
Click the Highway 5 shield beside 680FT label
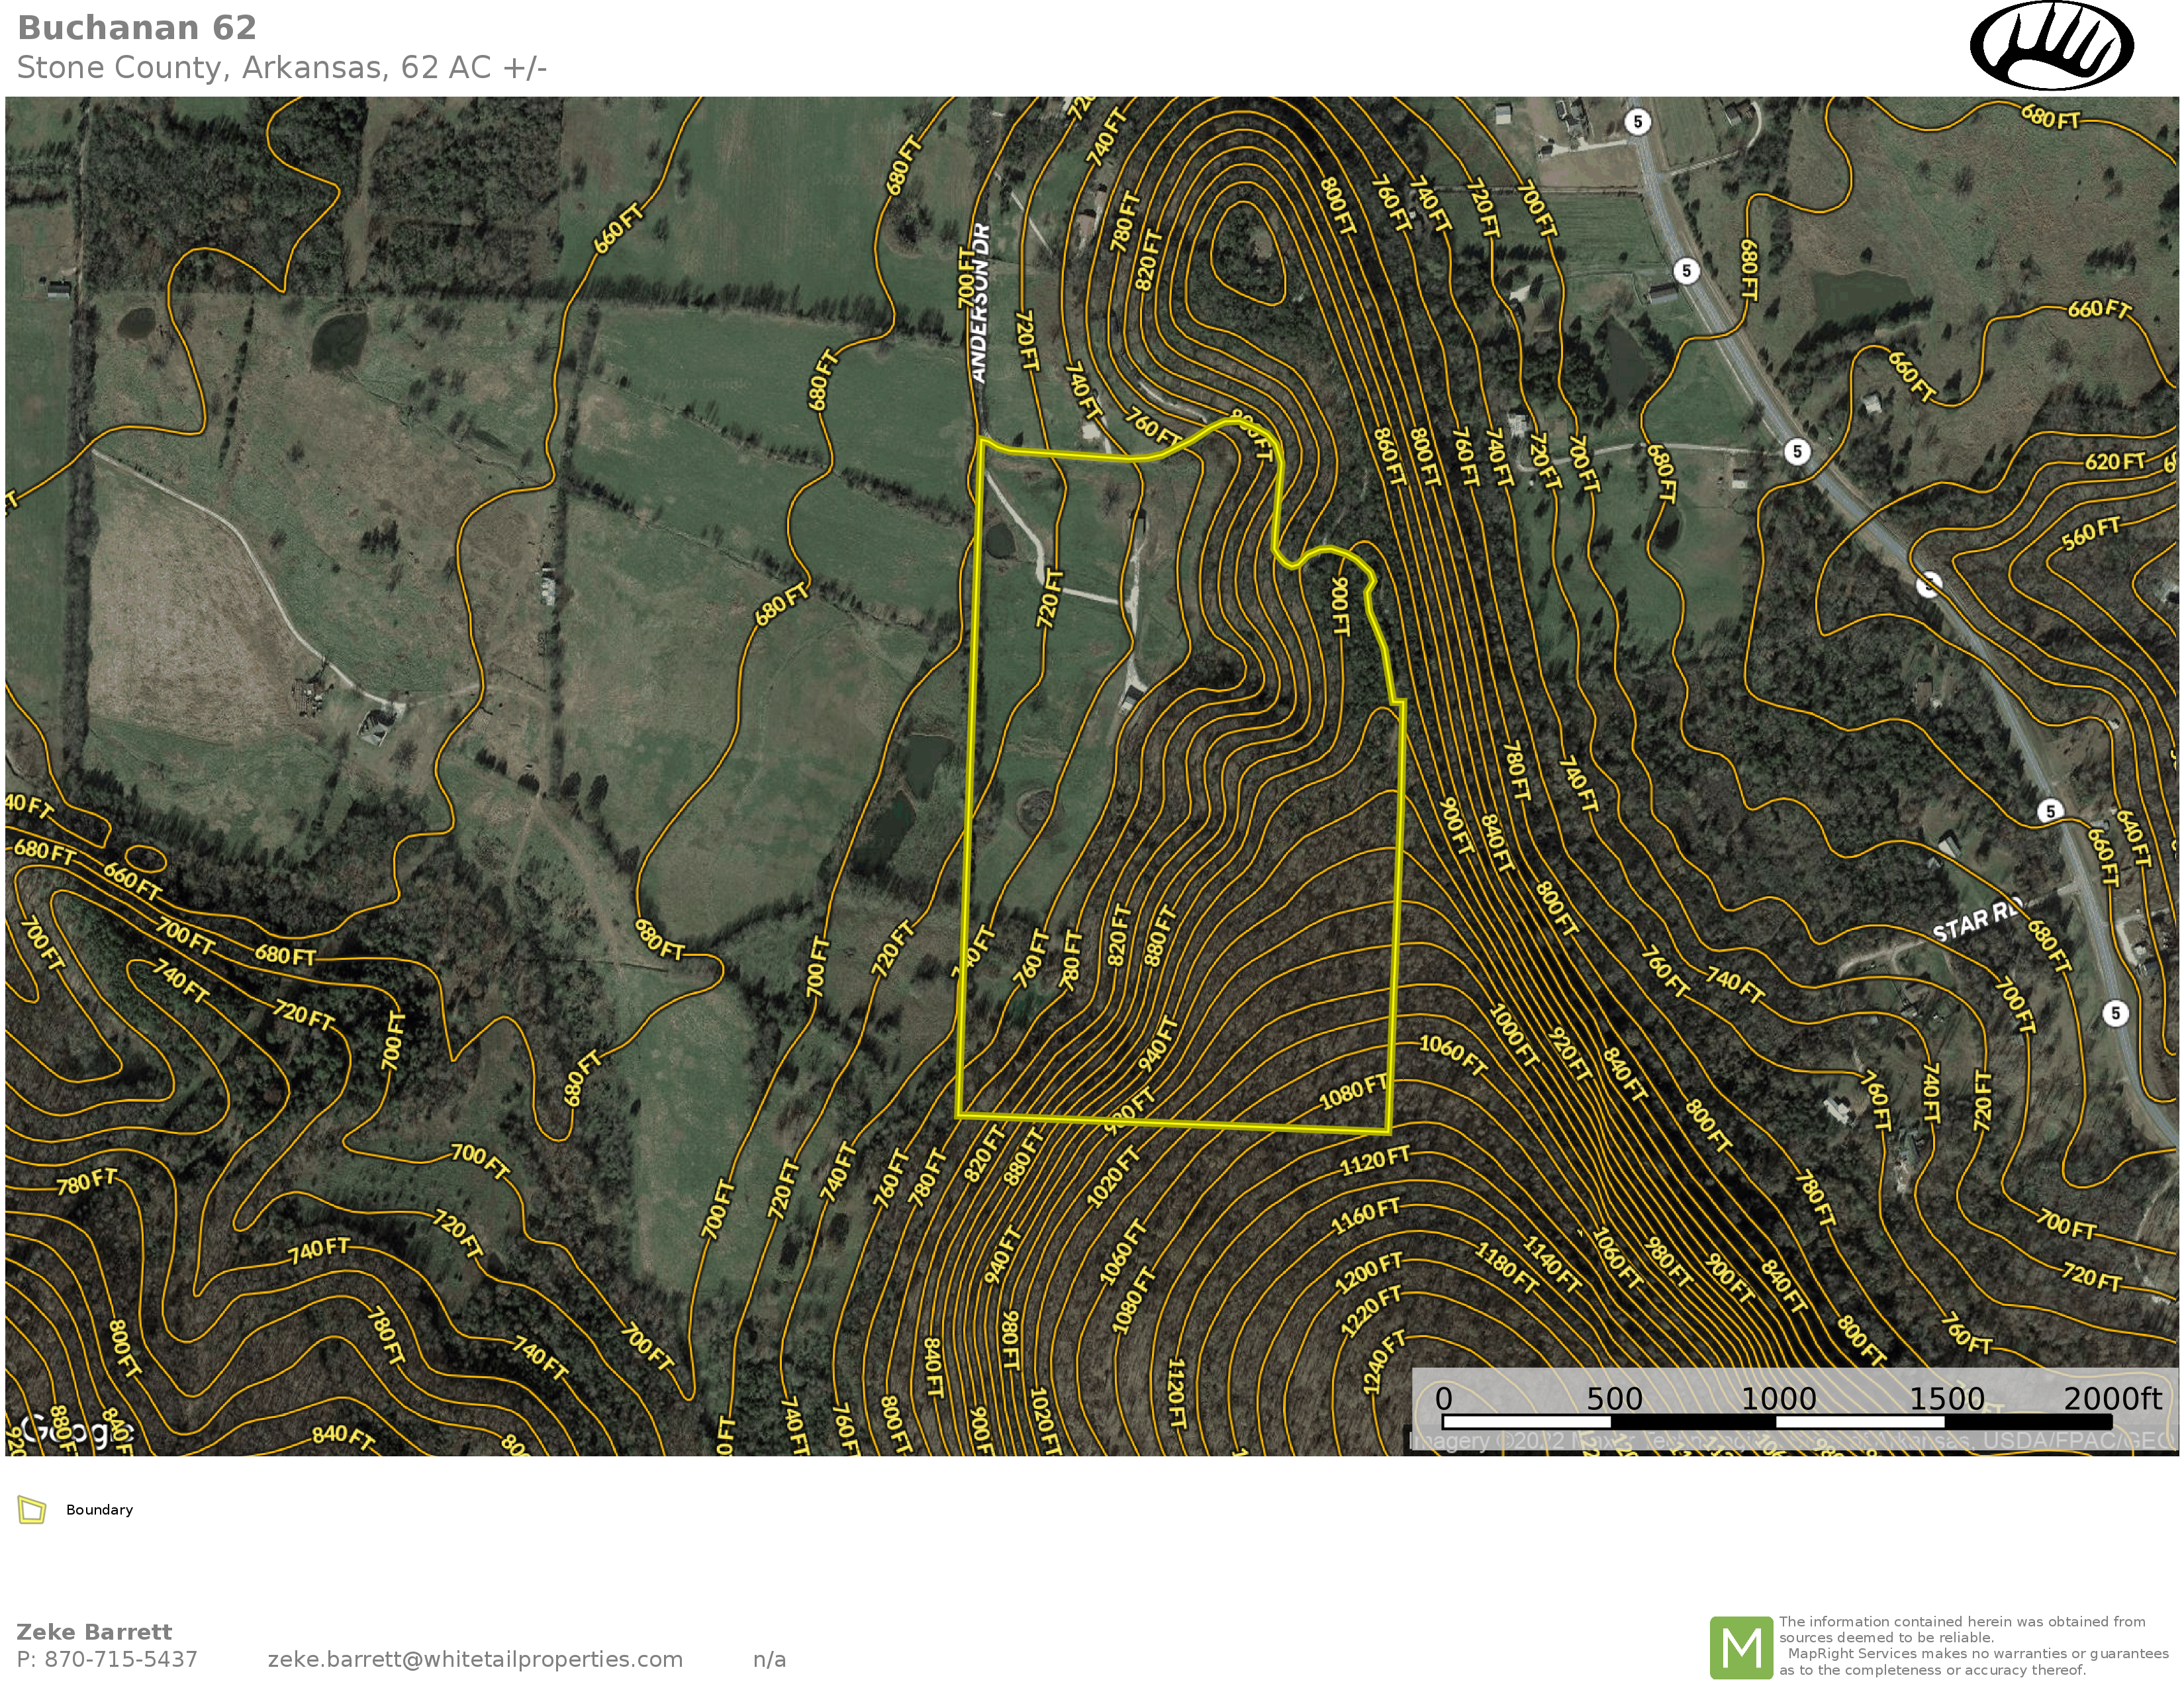point(1687,271)
